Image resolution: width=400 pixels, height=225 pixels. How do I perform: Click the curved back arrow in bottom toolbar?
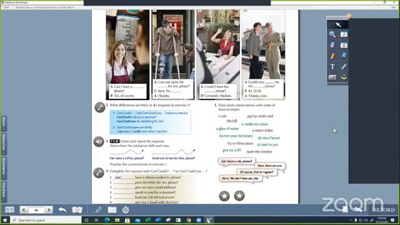pos(62,210)
